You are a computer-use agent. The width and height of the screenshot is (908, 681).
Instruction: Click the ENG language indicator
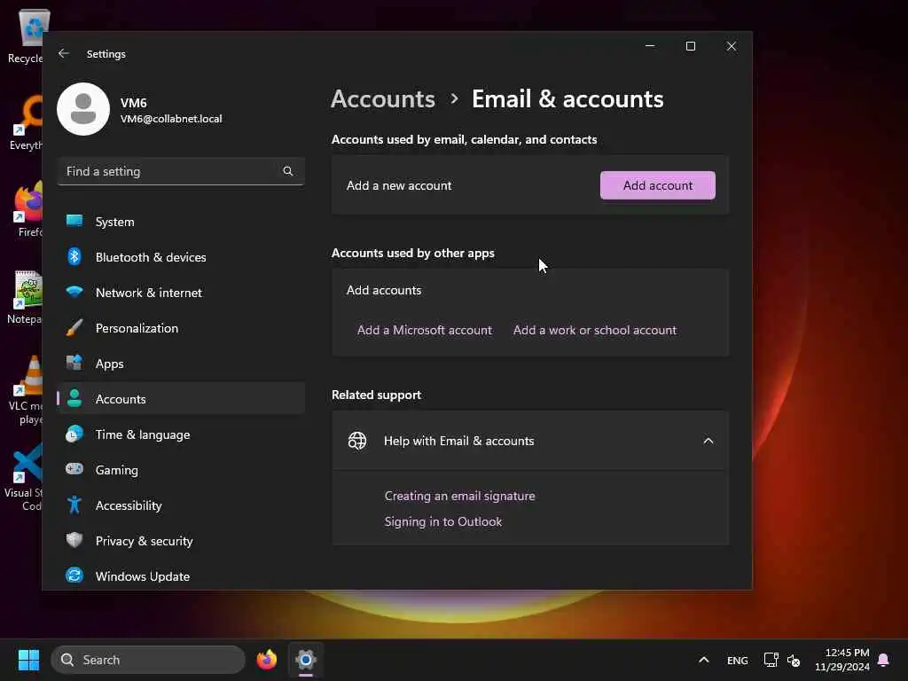(x=737, y=660)
